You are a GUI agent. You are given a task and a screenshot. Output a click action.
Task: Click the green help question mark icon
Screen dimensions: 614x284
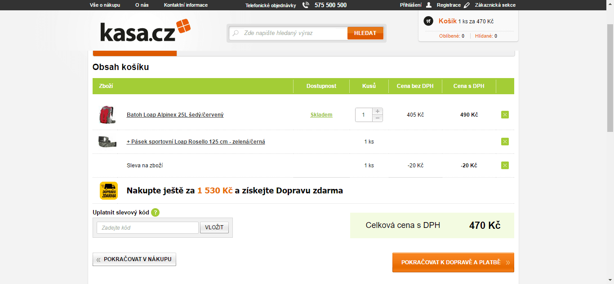pyautogui.click(x=155, y=213)
